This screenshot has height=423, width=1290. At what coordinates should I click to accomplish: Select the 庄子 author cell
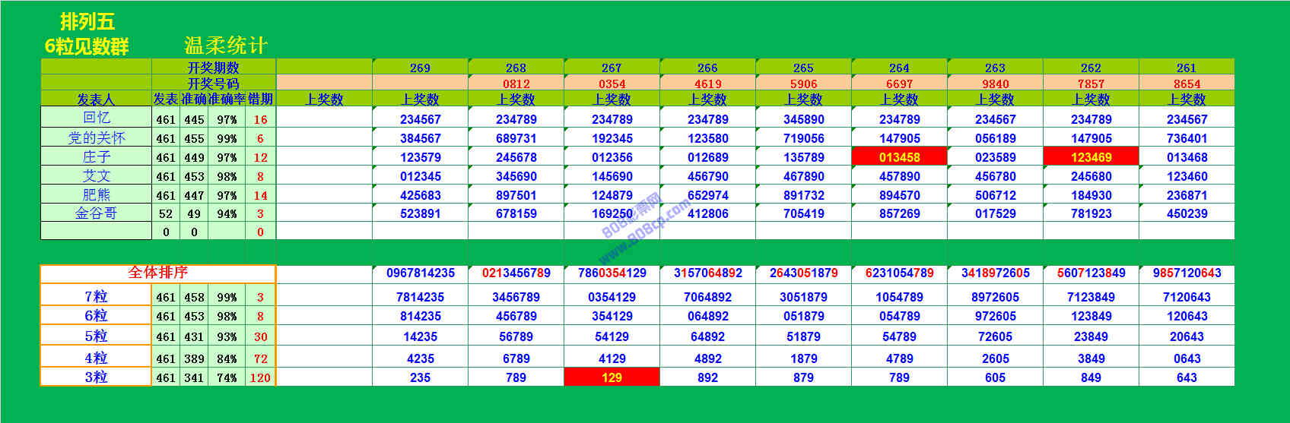(96, 157)
